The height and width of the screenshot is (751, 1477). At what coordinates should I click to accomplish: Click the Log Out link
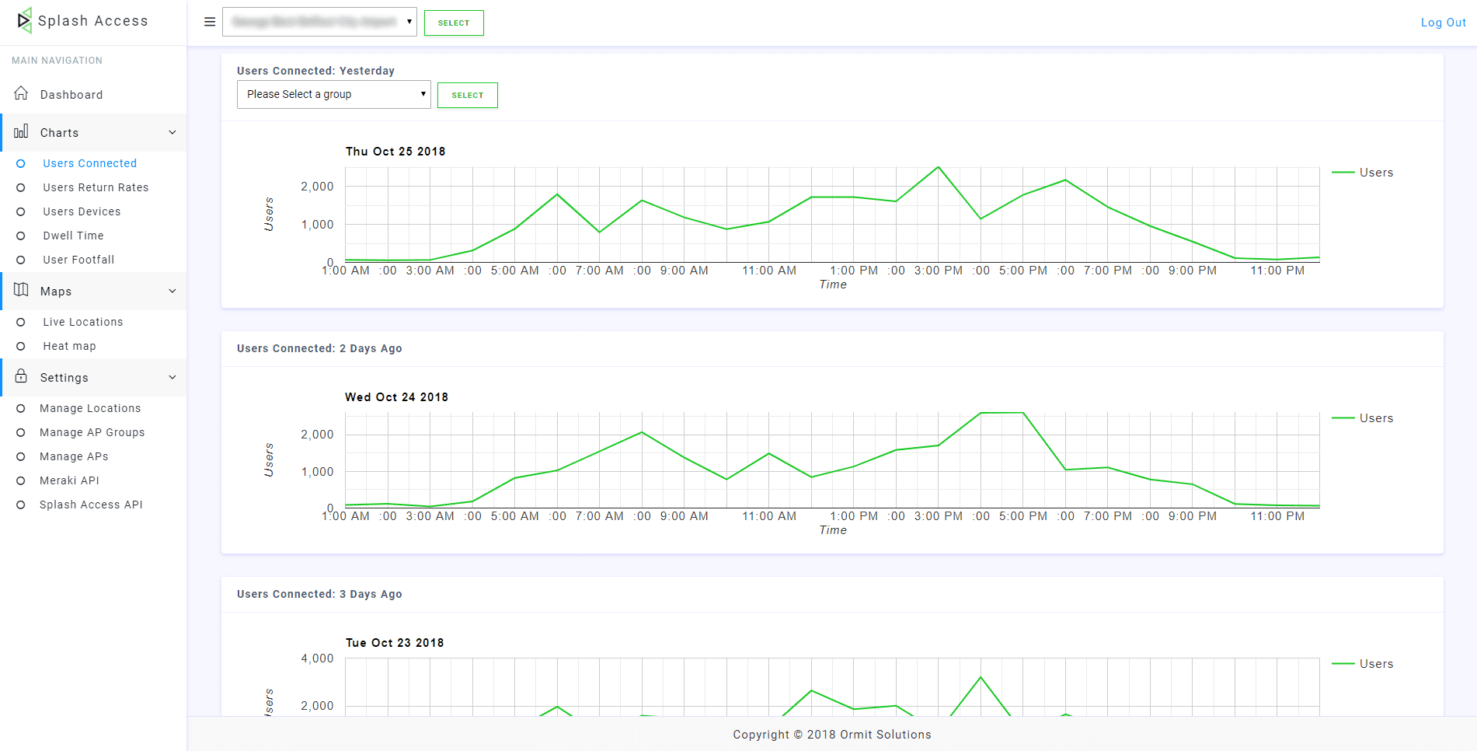1443,22
